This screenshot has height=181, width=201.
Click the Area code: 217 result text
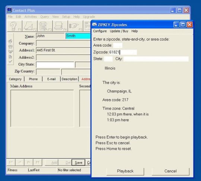115,100
